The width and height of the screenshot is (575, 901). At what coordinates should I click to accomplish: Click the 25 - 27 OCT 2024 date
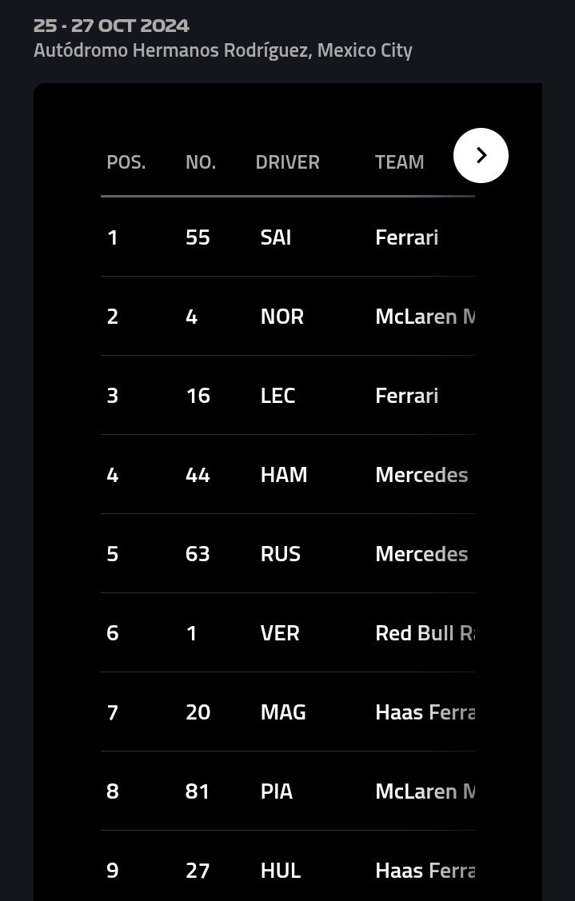(x=111, y=26)
